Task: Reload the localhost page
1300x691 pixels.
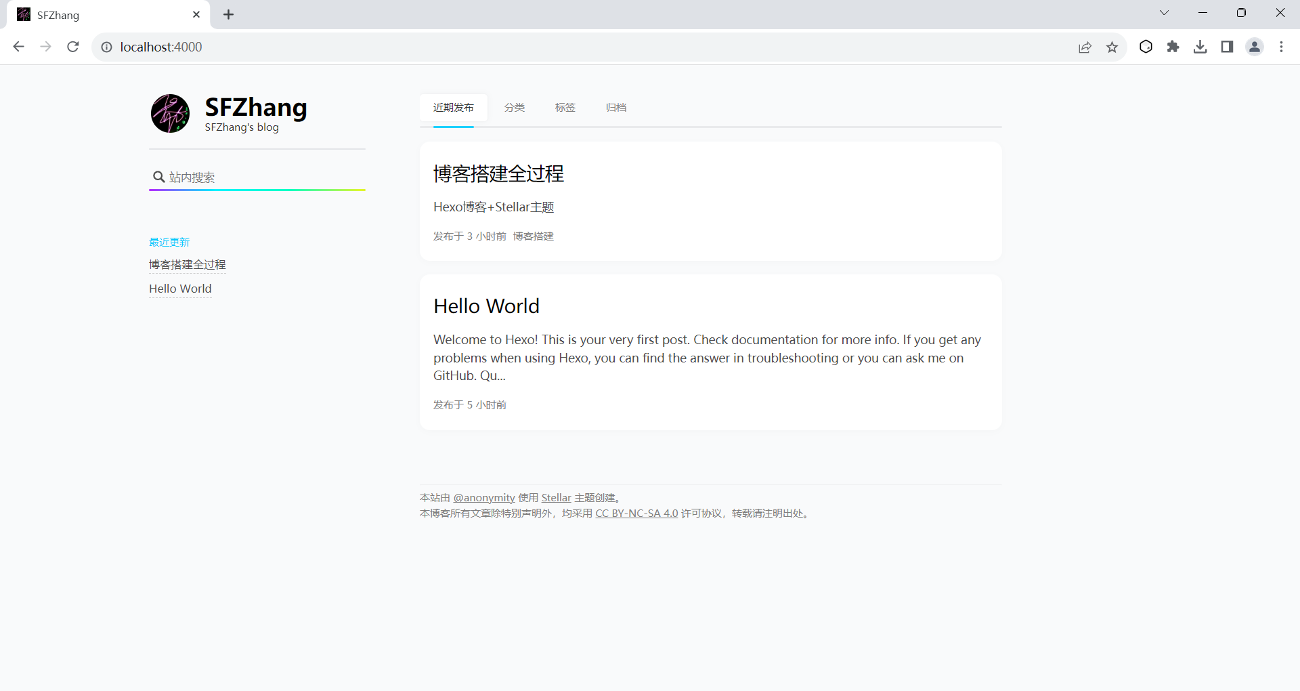Action: [73, 47]
